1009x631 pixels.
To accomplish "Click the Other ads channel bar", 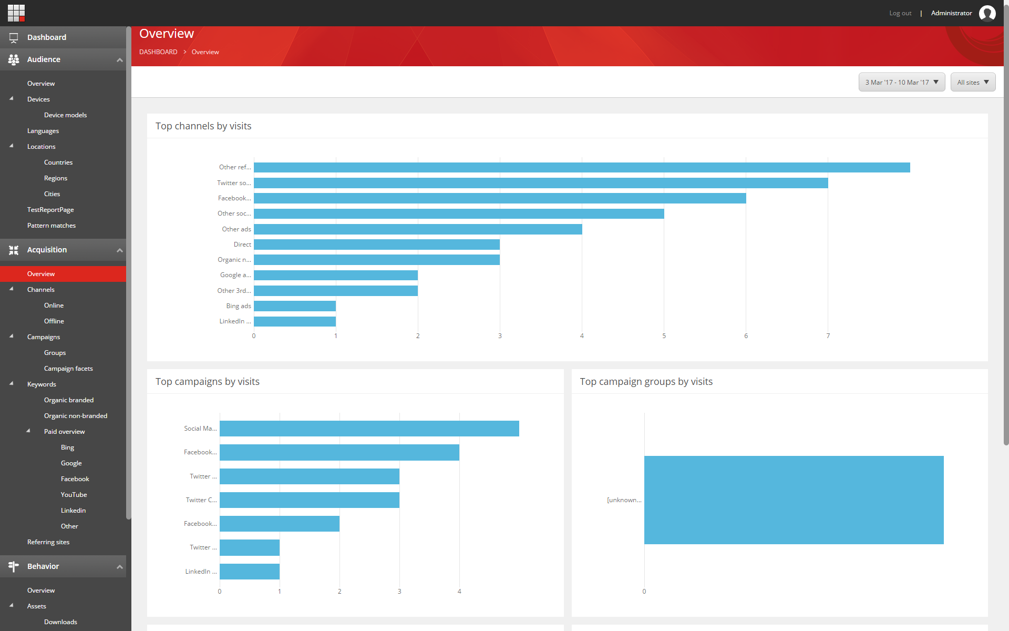I will coord(418,229).
